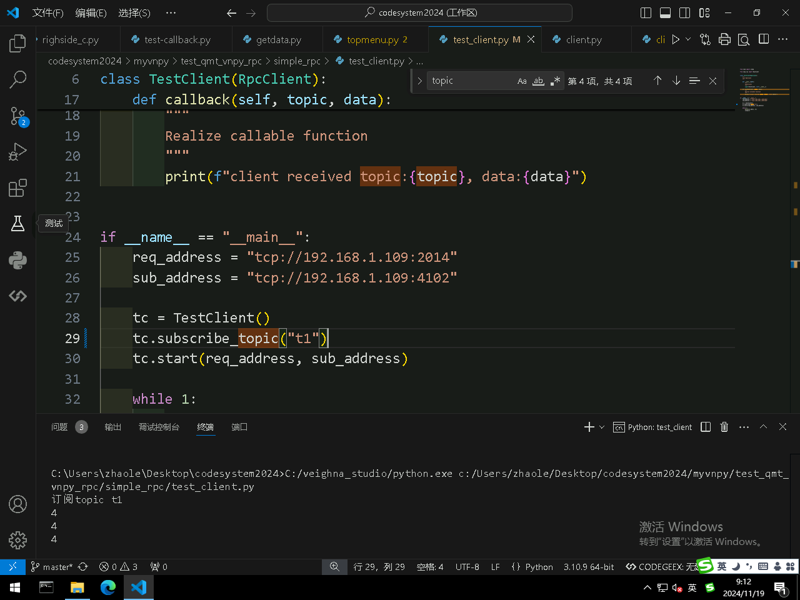Screen dimensions: 800x600
Task: Open Microsoft Edge from the taskbar
Action: pyautogui.click(x=108, y=587)
